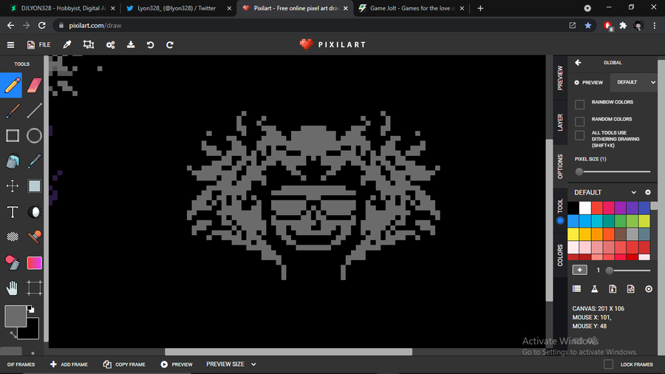The image size is (665, 374).
Task: Open the hamburger menu in Pixilart header
Action: click(10, 44)
